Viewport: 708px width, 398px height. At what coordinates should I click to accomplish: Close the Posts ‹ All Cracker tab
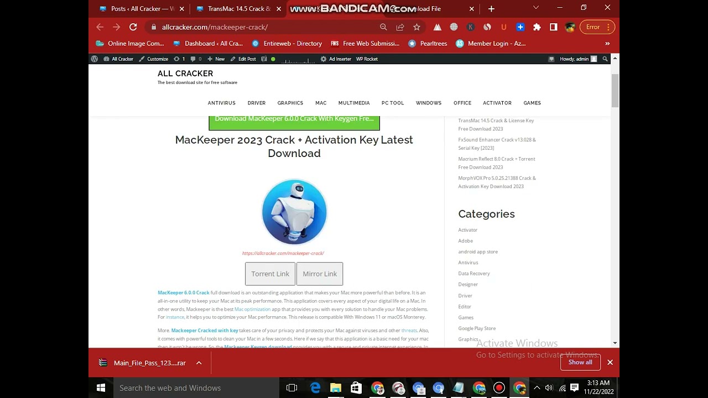point(181,9)
